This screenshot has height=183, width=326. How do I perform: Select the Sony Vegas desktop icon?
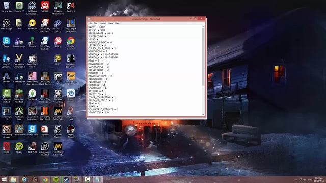pos(6,114)
